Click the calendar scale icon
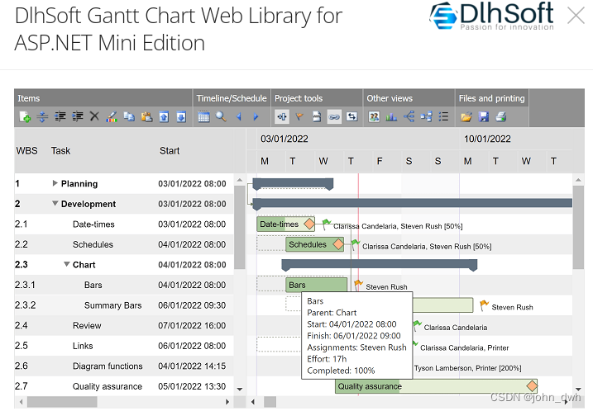The width and height of the screenshot is (593, 411). 203,117
